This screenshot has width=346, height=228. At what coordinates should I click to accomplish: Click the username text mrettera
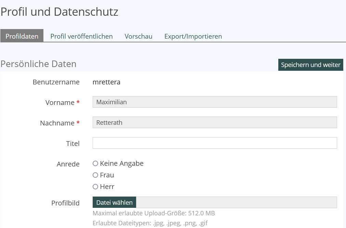[106, 82]
